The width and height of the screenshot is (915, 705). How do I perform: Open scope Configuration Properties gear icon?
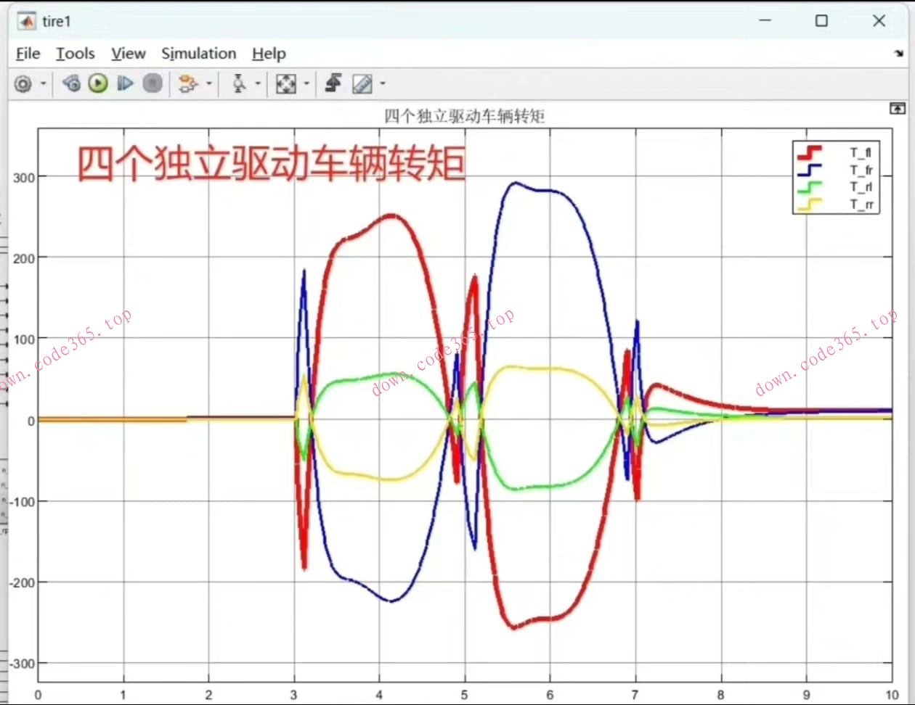(23, 84)
